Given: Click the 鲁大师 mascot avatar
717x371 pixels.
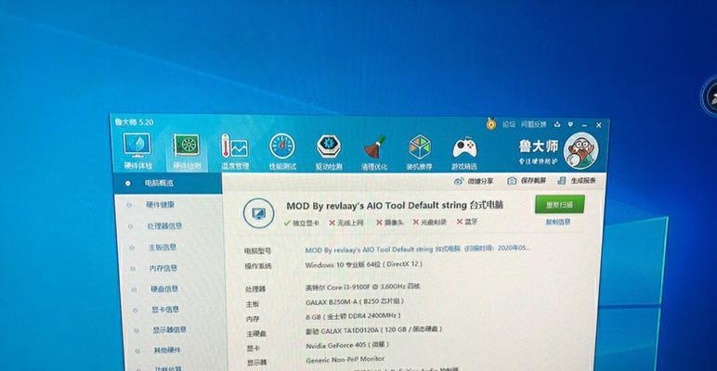Looking at the screenshot, I should [x=580, y=150].
